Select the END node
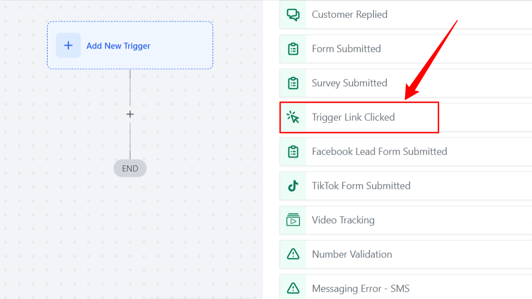Screen dimensions: 532x299 [x=130, y=169]
